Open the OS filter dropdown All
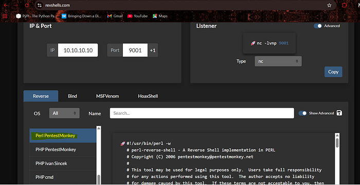The image size is (360, 185). [64, 113]
